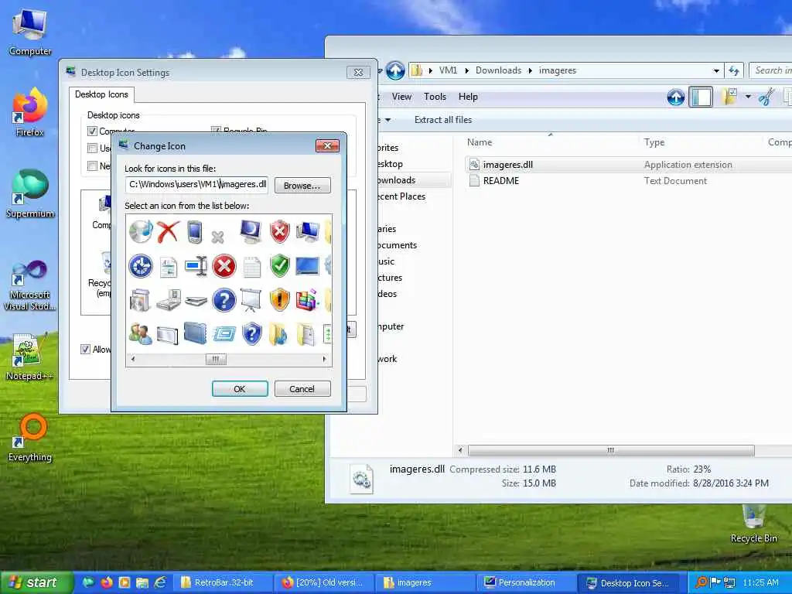Open the Tools menu in Explorer
Viewport: 792px width, 594px height.
(x=435, y=97)
